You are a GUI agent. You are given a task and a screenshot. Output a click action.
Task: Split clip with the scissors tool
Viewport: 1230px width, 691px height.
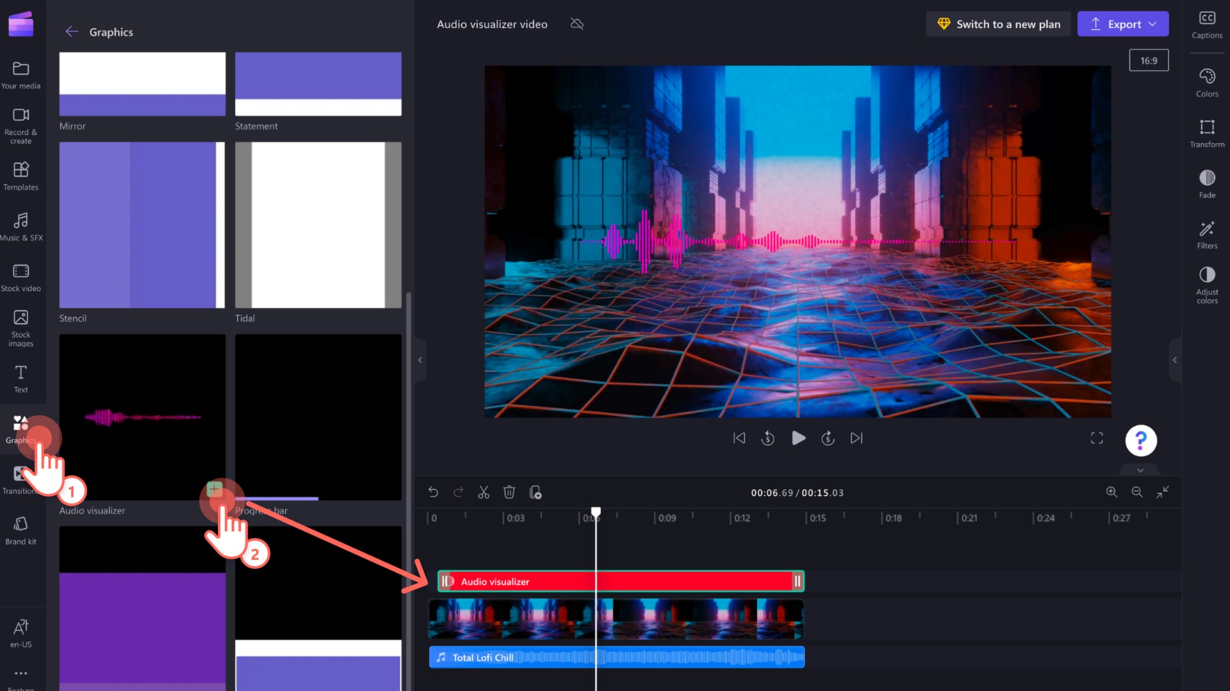[x=484, y=492]
